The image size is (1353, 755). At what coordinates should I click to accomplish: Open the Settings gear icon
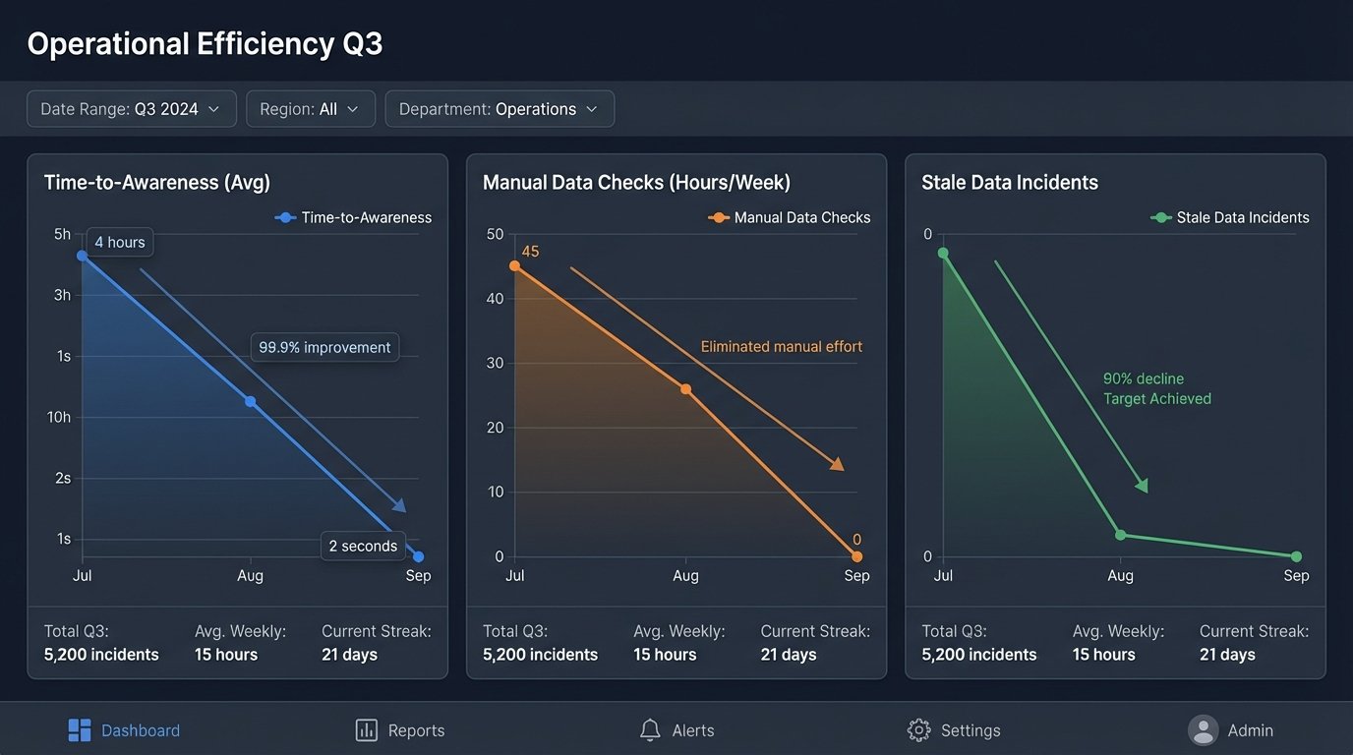point(918,729)
